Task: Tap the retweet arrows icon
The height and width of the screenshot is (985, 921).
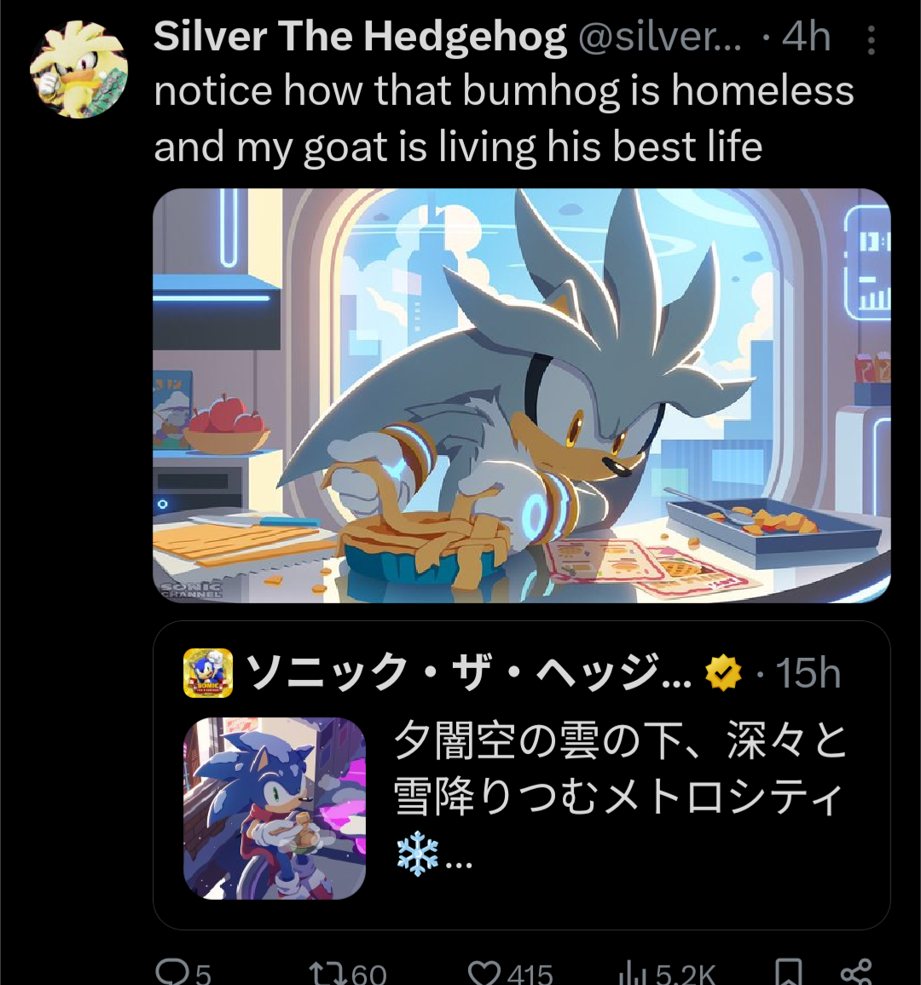Action: 329,972
